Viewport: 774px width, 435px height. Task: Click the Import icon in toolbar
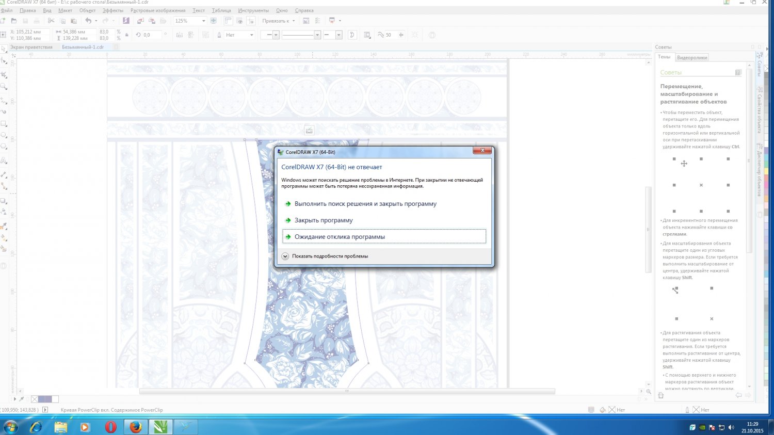(x=140, y=21)
